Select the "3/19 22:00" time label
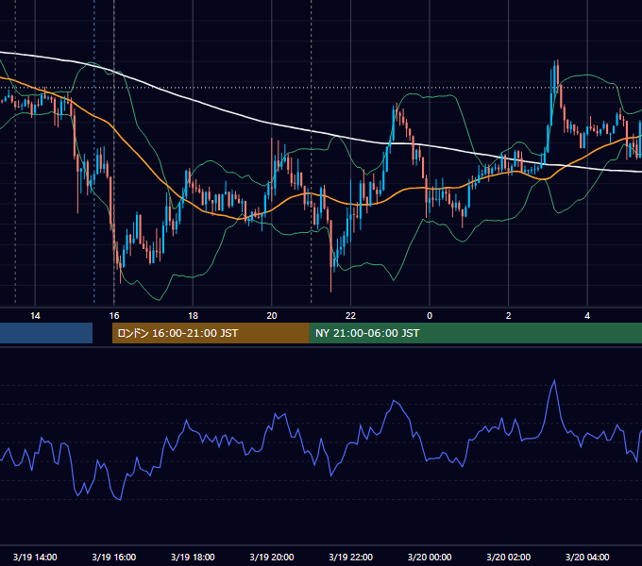 (x=351, y=557)
